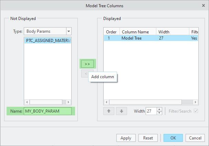Click the Name input field
This screenshot has height=146, width=209.
48,111
